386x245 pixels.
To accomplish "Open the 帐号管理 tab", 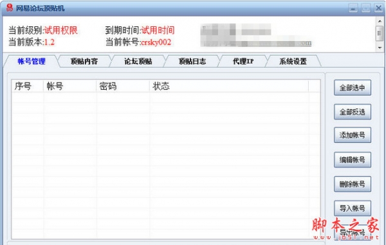I will (x=32, y=62).
